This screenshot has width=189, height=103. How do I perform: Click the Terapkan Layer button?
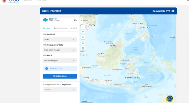[x=60, y=76]
